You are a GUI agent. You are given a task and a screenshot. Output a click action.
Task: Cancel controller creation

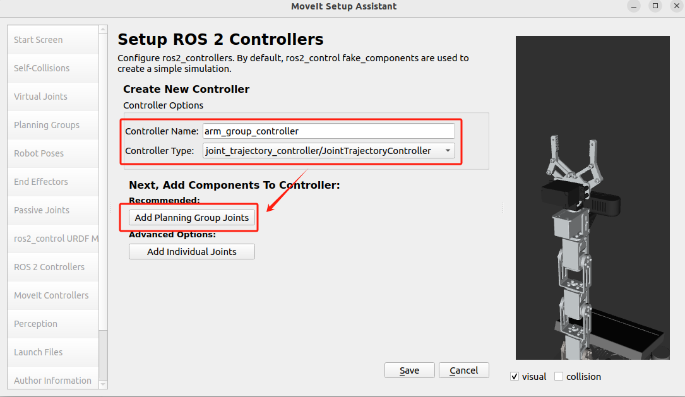(x=463, y=370)
